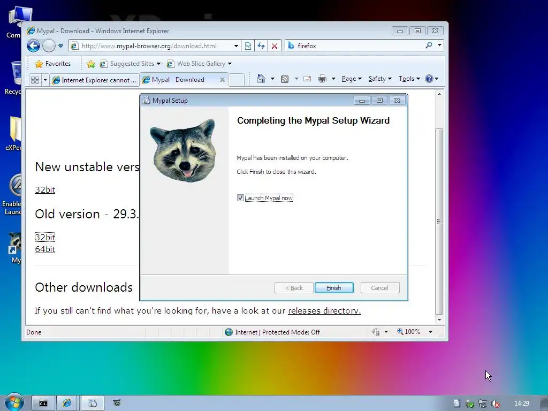Switch to Internet Explorer cannot tab

pos(94,80)
